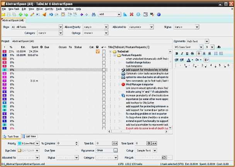Click the align right icon in comments toolbar
Screen dimensions: 235x167
pyautogui.click(x=209, y=54)
